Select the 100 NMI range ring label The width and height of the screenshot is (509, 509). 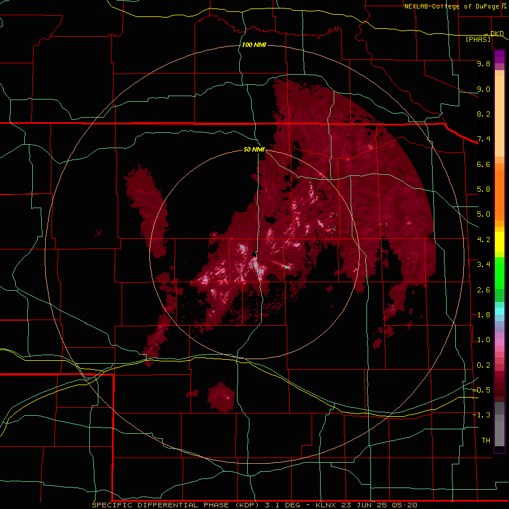tap(254, 45)
